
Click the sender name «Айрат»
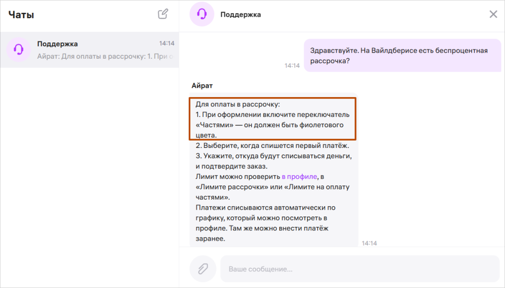pyautogui.click(x=202, y=85)
